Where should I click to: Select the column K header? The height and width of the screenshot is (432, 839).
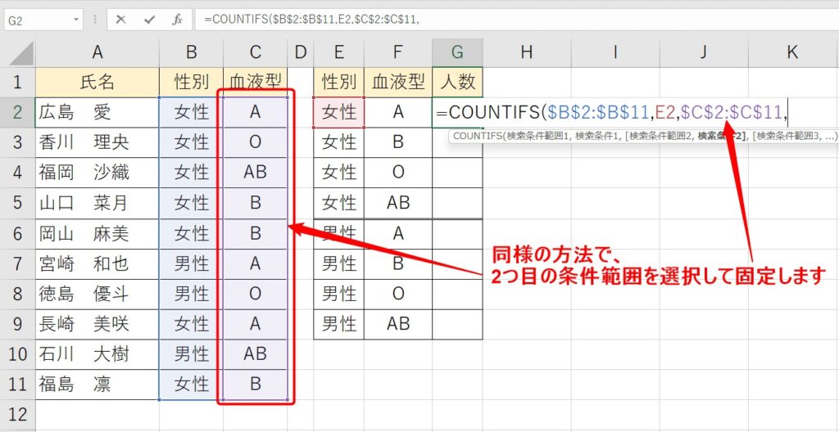pyautogui.click(x=792, y=52)
